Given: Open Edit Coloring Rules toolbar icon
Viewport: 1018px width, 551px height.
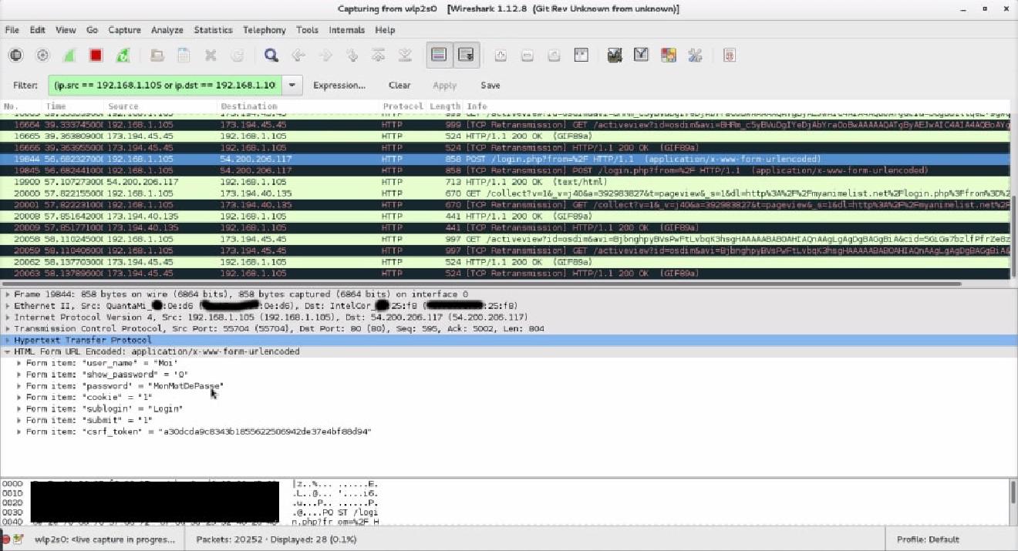Looking at the screenshot, I should (x=666, y=55).
